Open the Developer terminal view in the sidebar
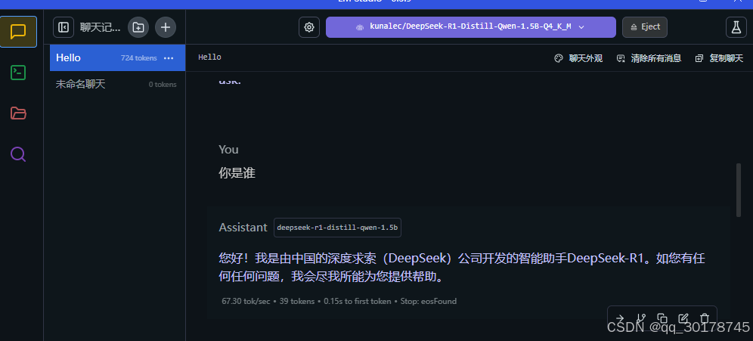The height and width of the screenshot is (341, 753). click(18, 73)
